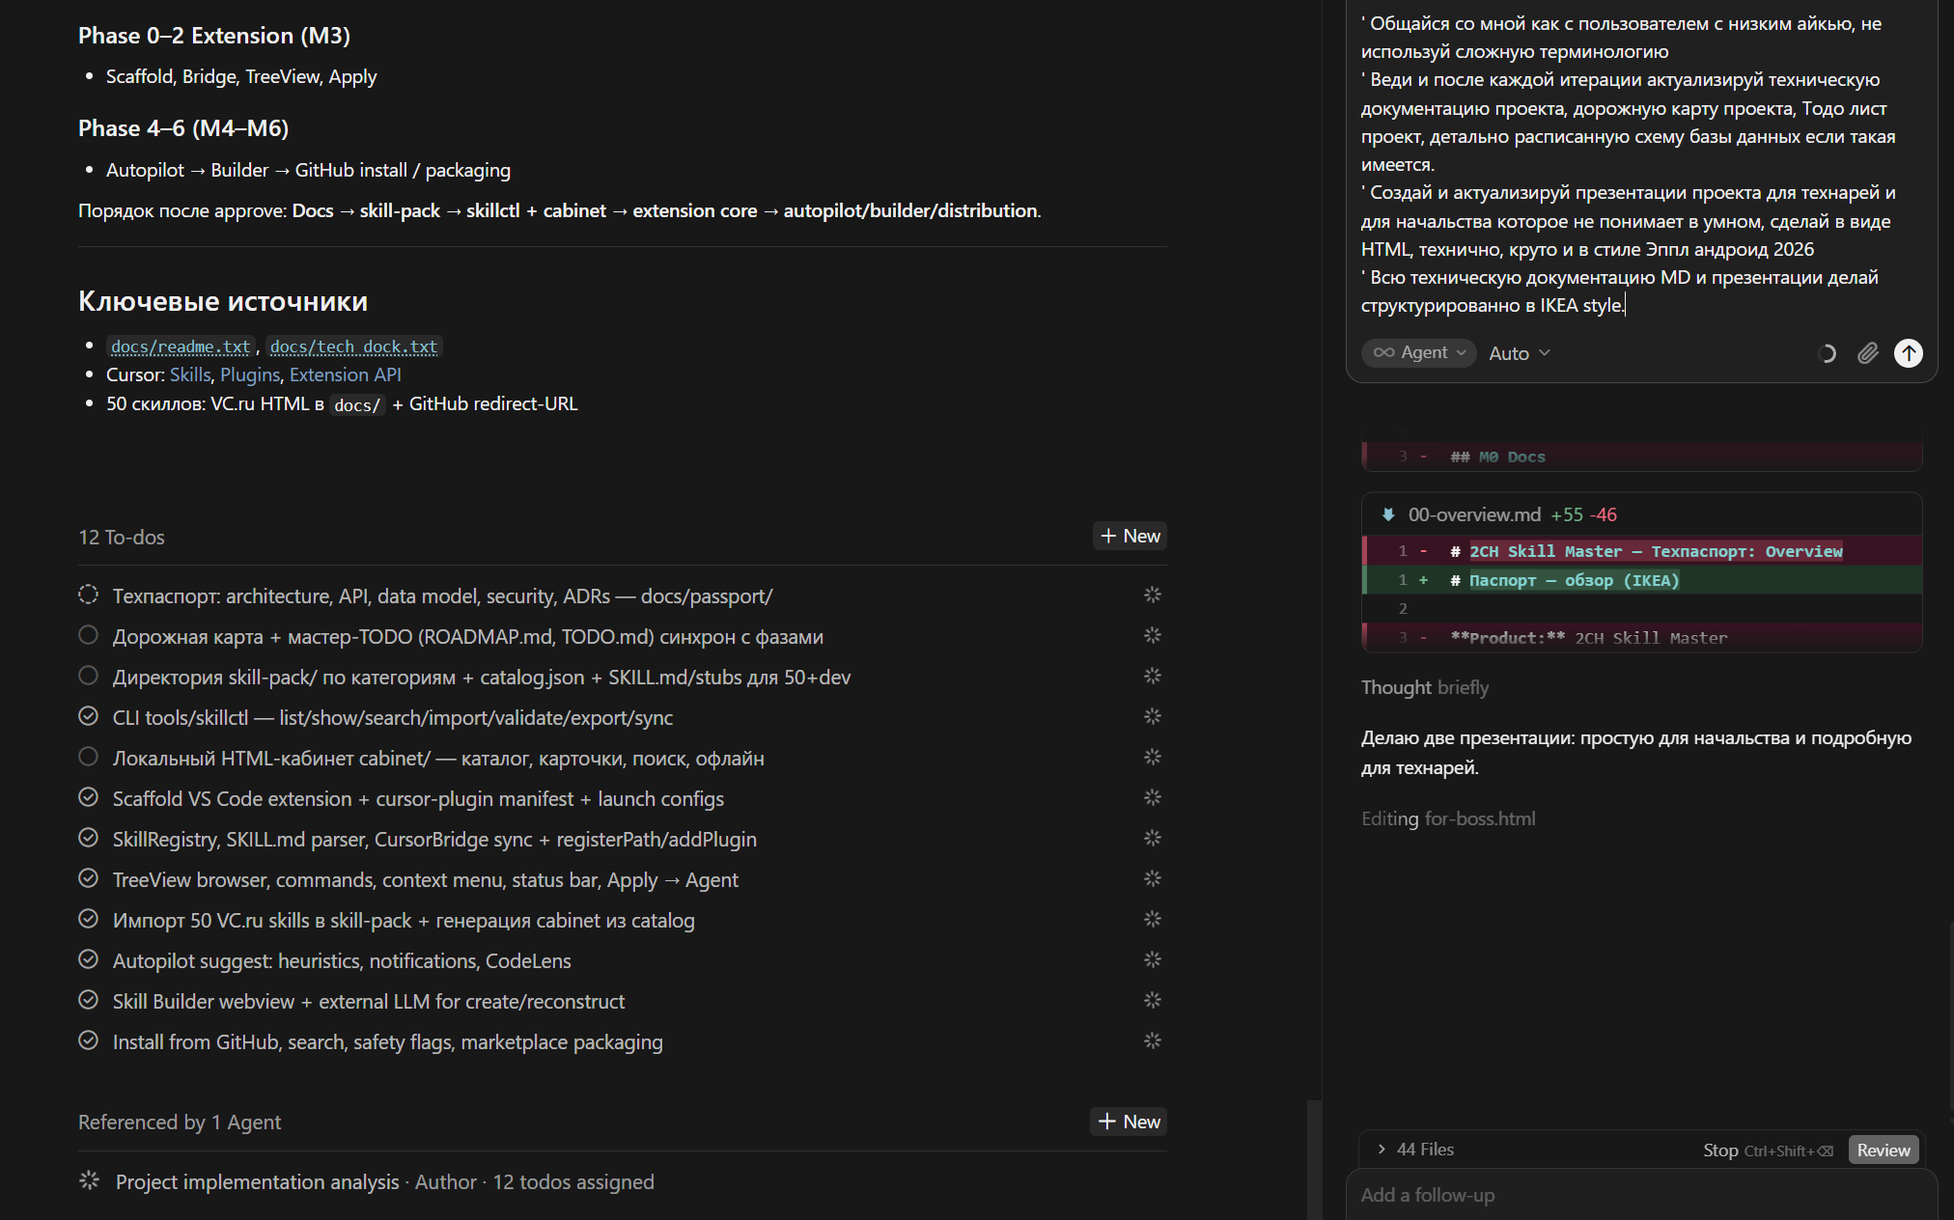Click the Stop generation button

(x=1768, y=1151)
